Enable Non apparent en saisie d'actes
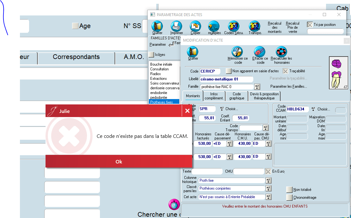 pos(229,71)
